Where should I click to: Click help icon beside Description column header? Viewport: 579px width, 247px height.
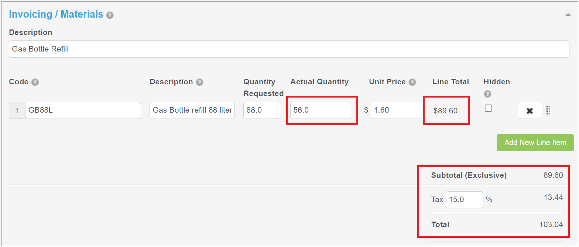pos(199,82)
